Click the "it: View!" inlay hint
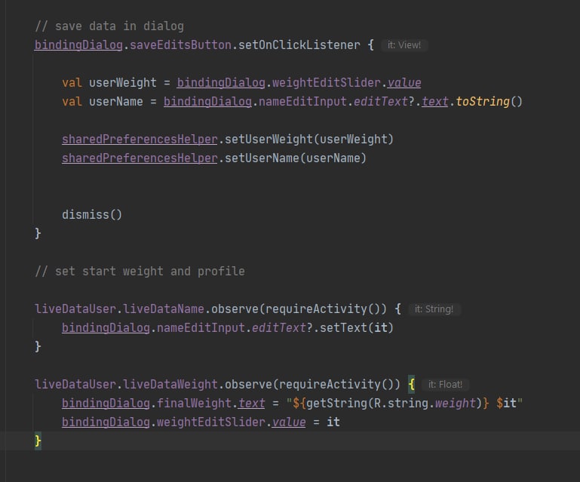This screenshot has width=580, height=482. coord(404,45)
